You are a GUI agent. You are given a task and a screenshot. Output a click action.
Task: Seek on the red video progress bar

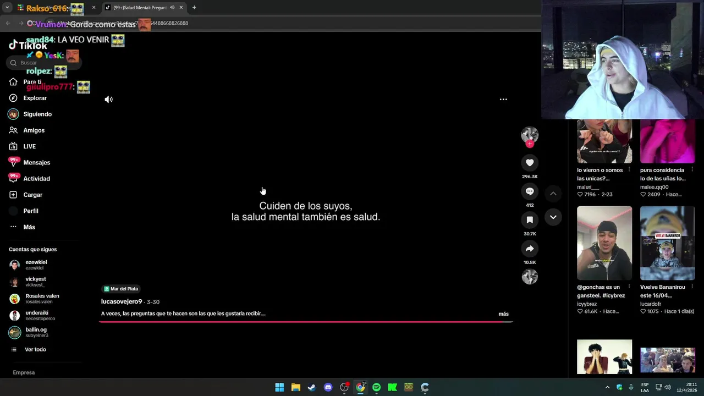pos(306,322)
